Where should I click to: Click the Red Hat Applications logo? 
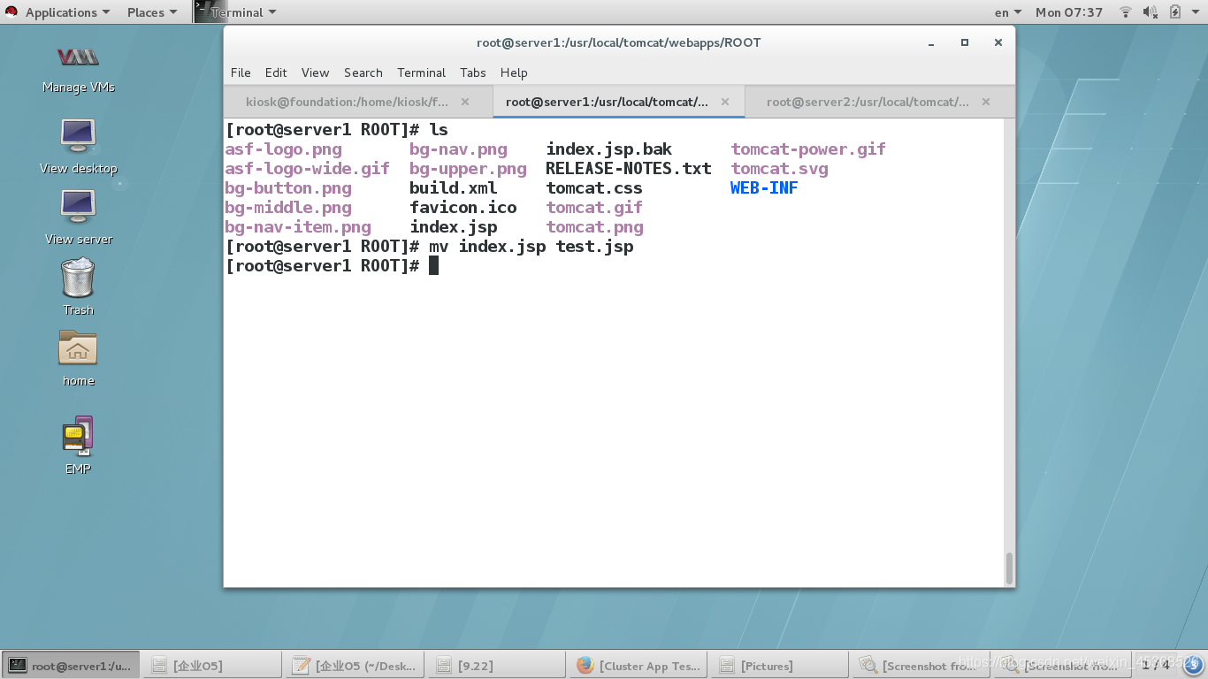click(x=11, y=12)
